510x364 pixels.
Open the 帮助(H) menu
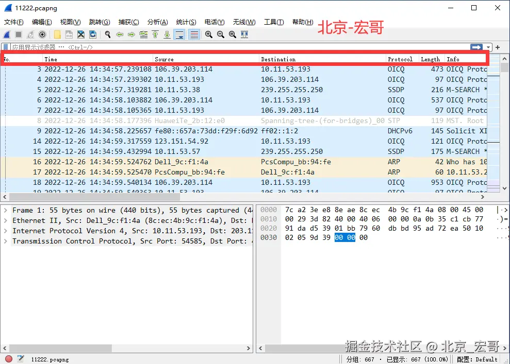coord(303,22)
